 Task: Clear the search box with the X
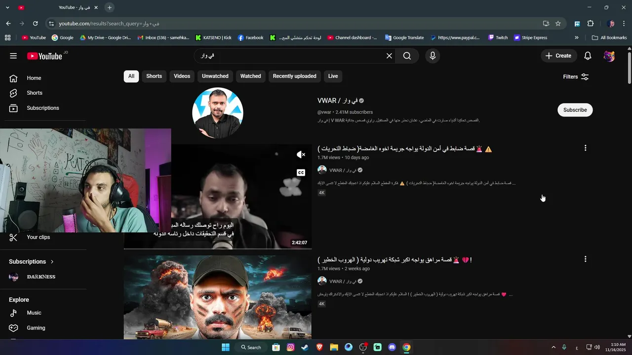pyautogui.click(x=389, y=56)
